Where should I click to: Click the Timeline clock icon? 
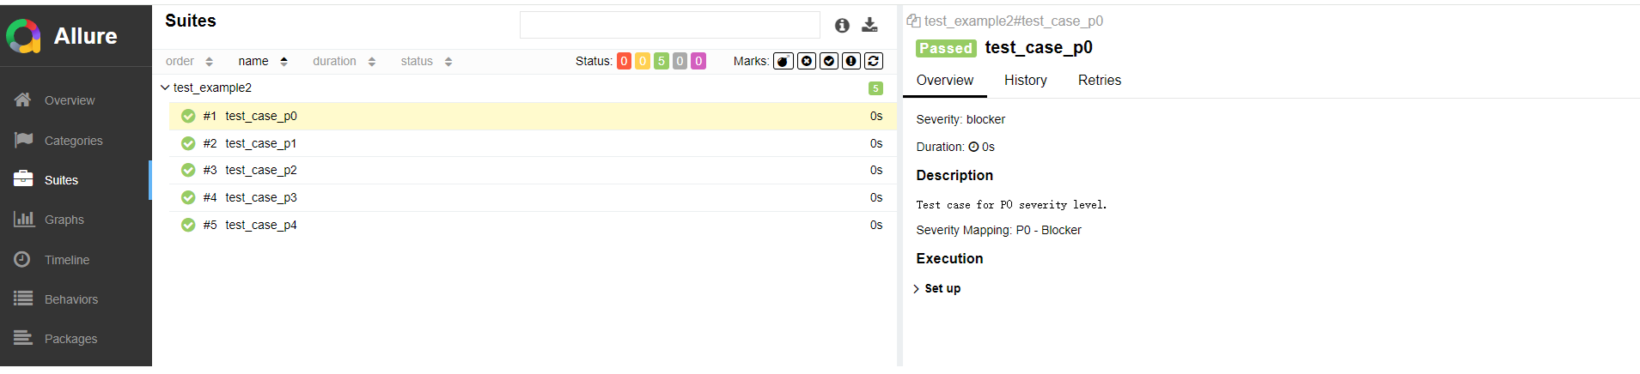coord(23,259)
